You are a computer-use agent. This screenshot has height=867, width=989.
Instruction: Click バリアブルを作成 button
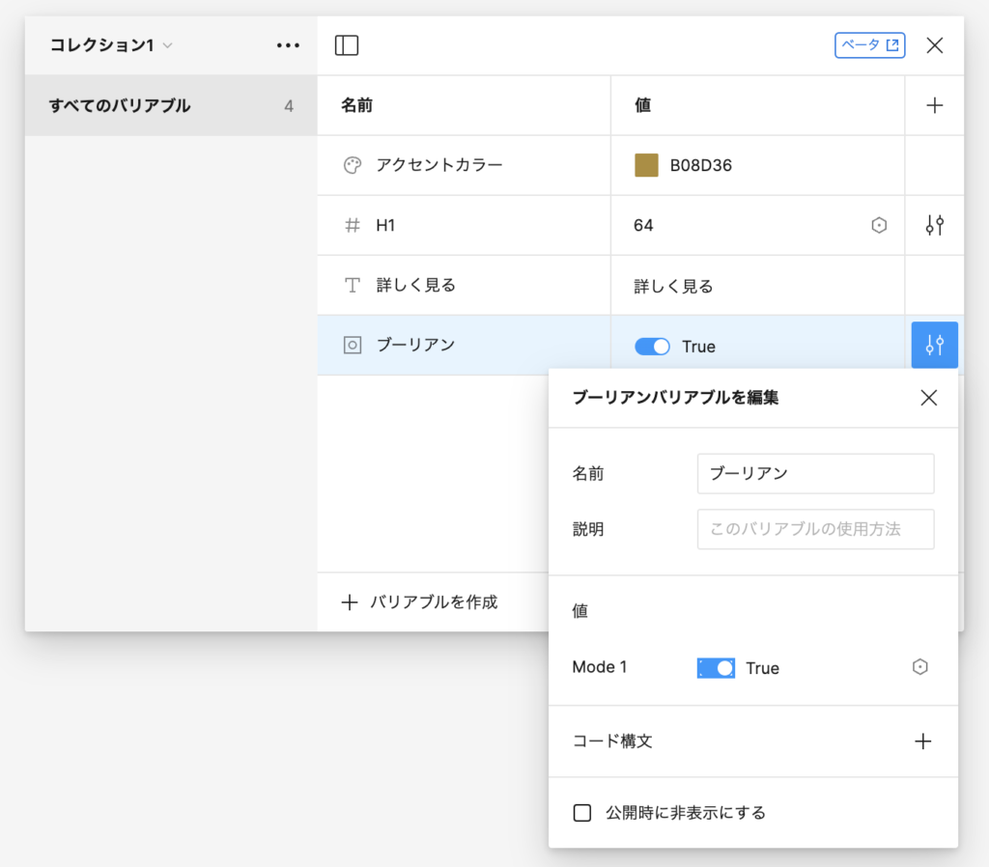(420, 602)
